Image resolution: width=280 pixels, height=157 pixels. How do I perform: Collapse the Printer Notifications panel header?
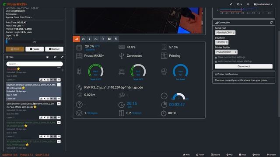pyautogui.click(x=226, y=74)
